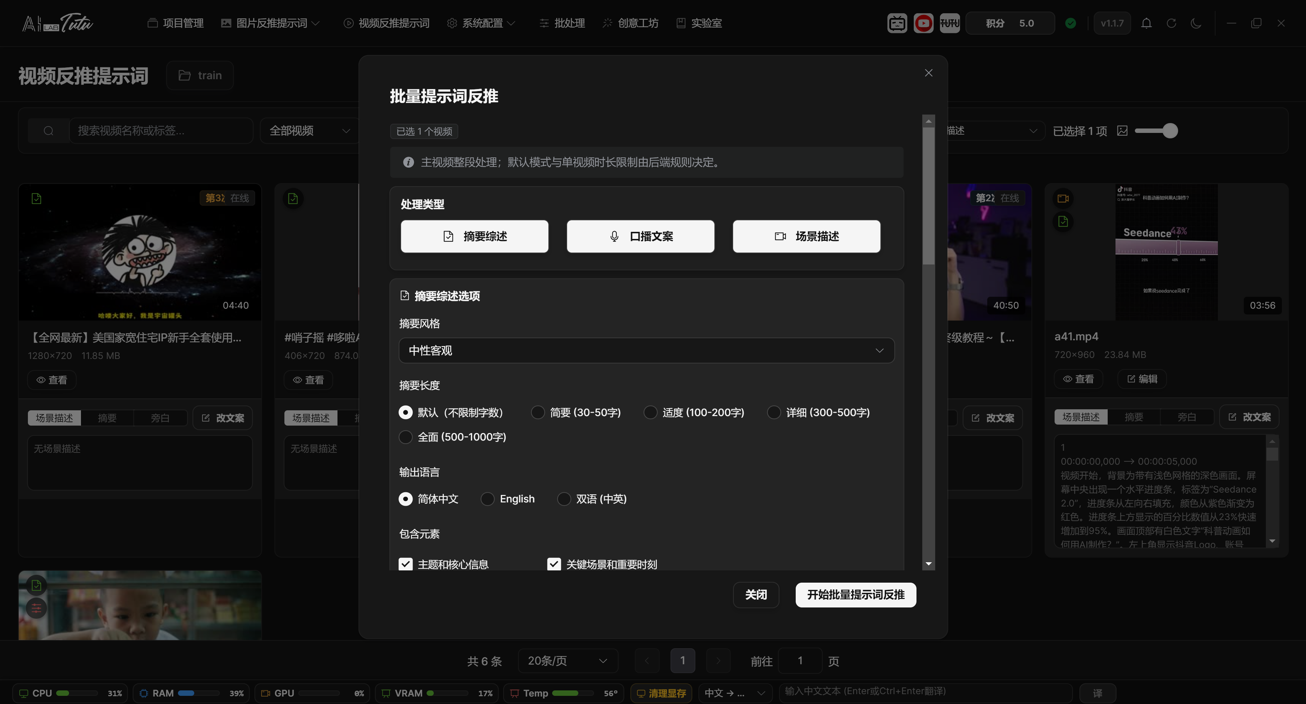
Task: Choose 摘要综述 processing type
Action: click(475, 237)
